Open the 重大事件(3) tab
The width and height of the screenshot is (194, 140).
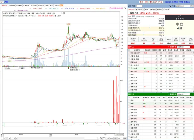[140, 9]
